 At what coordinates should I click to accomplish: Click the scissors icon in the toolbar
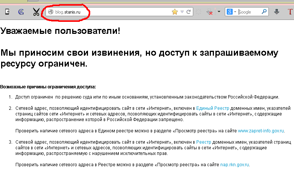pos(36,12)
